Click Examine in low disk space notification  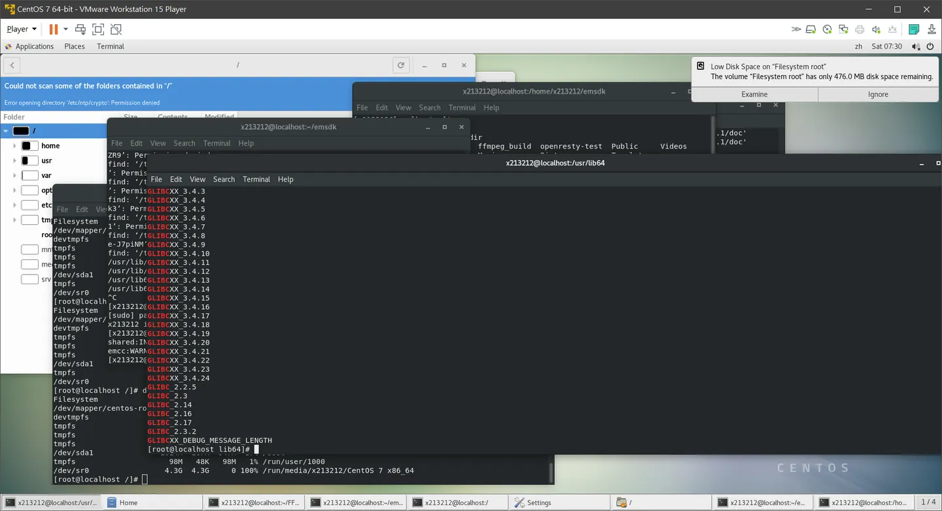(754, 94)
